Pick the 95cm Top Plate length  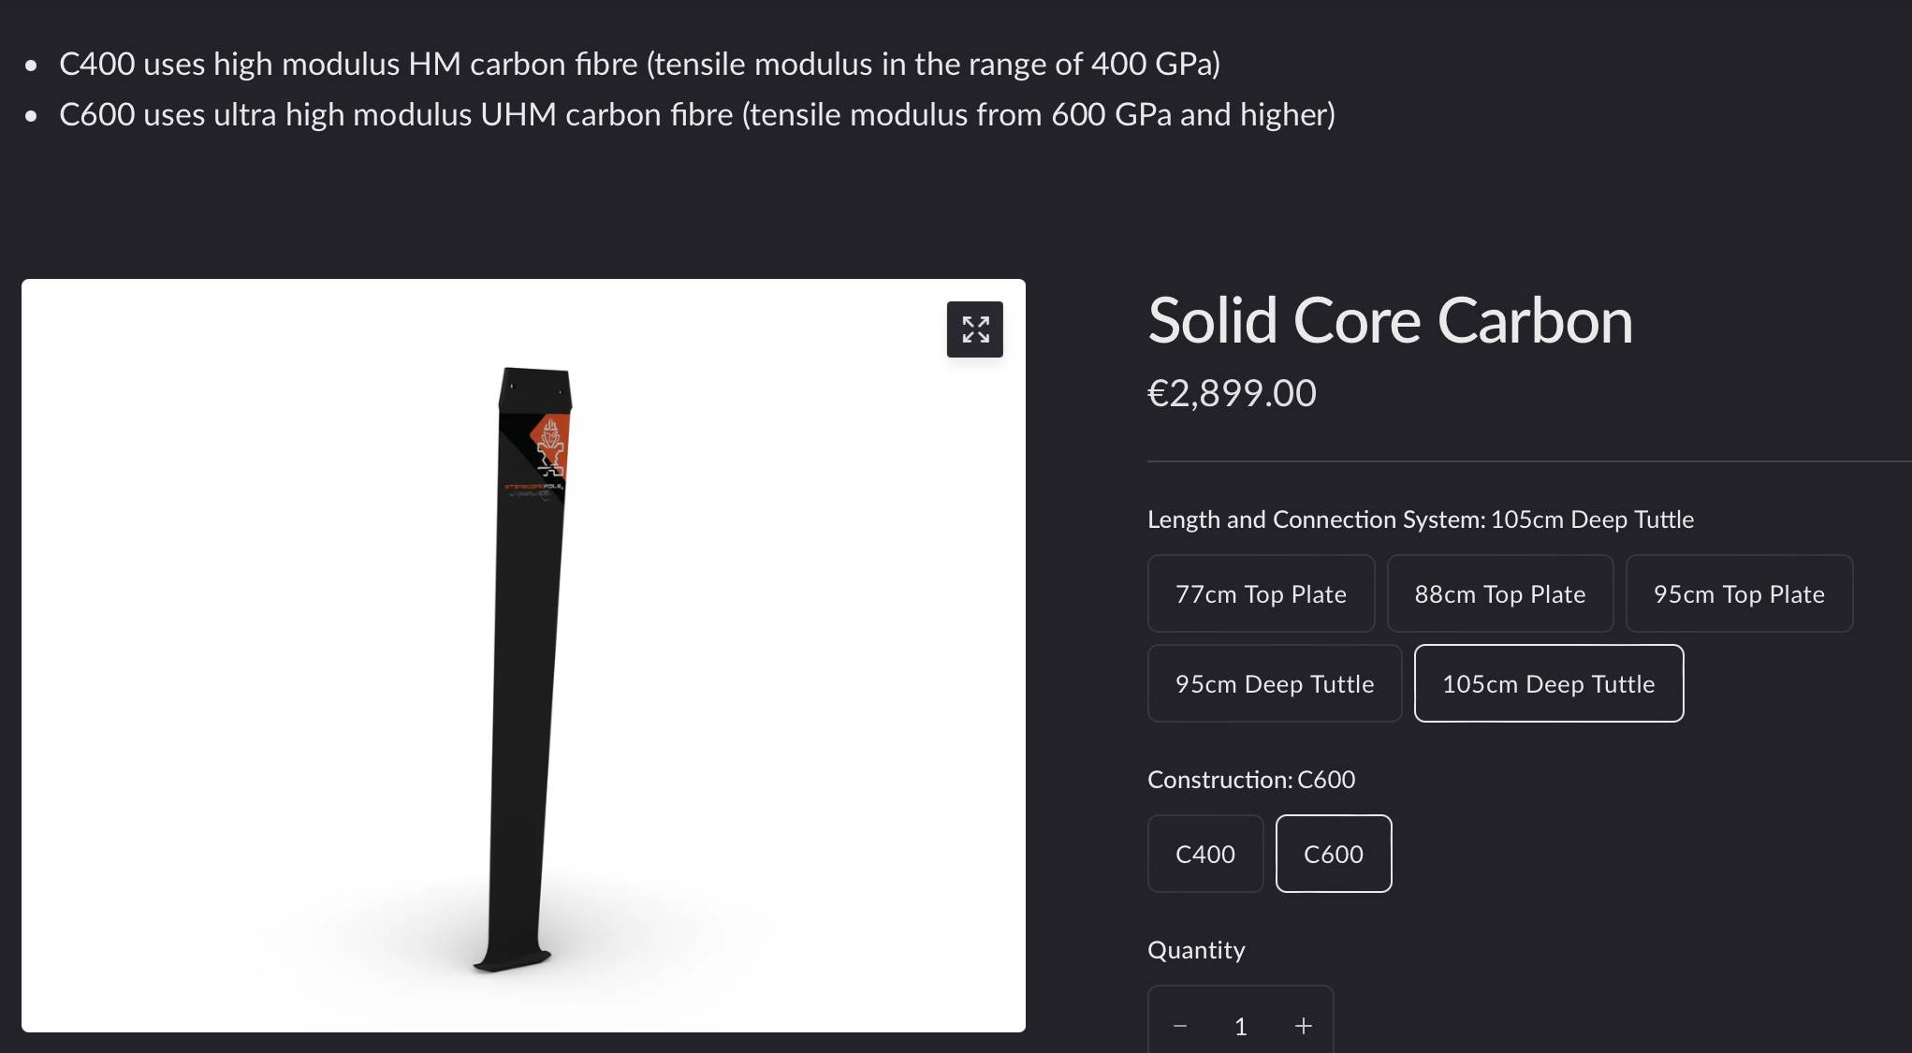(1738, 593)
